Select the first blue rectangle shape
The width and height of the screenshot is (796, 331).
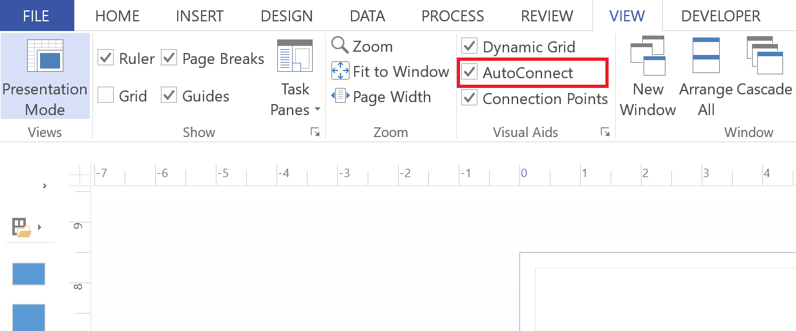(28, 274)
